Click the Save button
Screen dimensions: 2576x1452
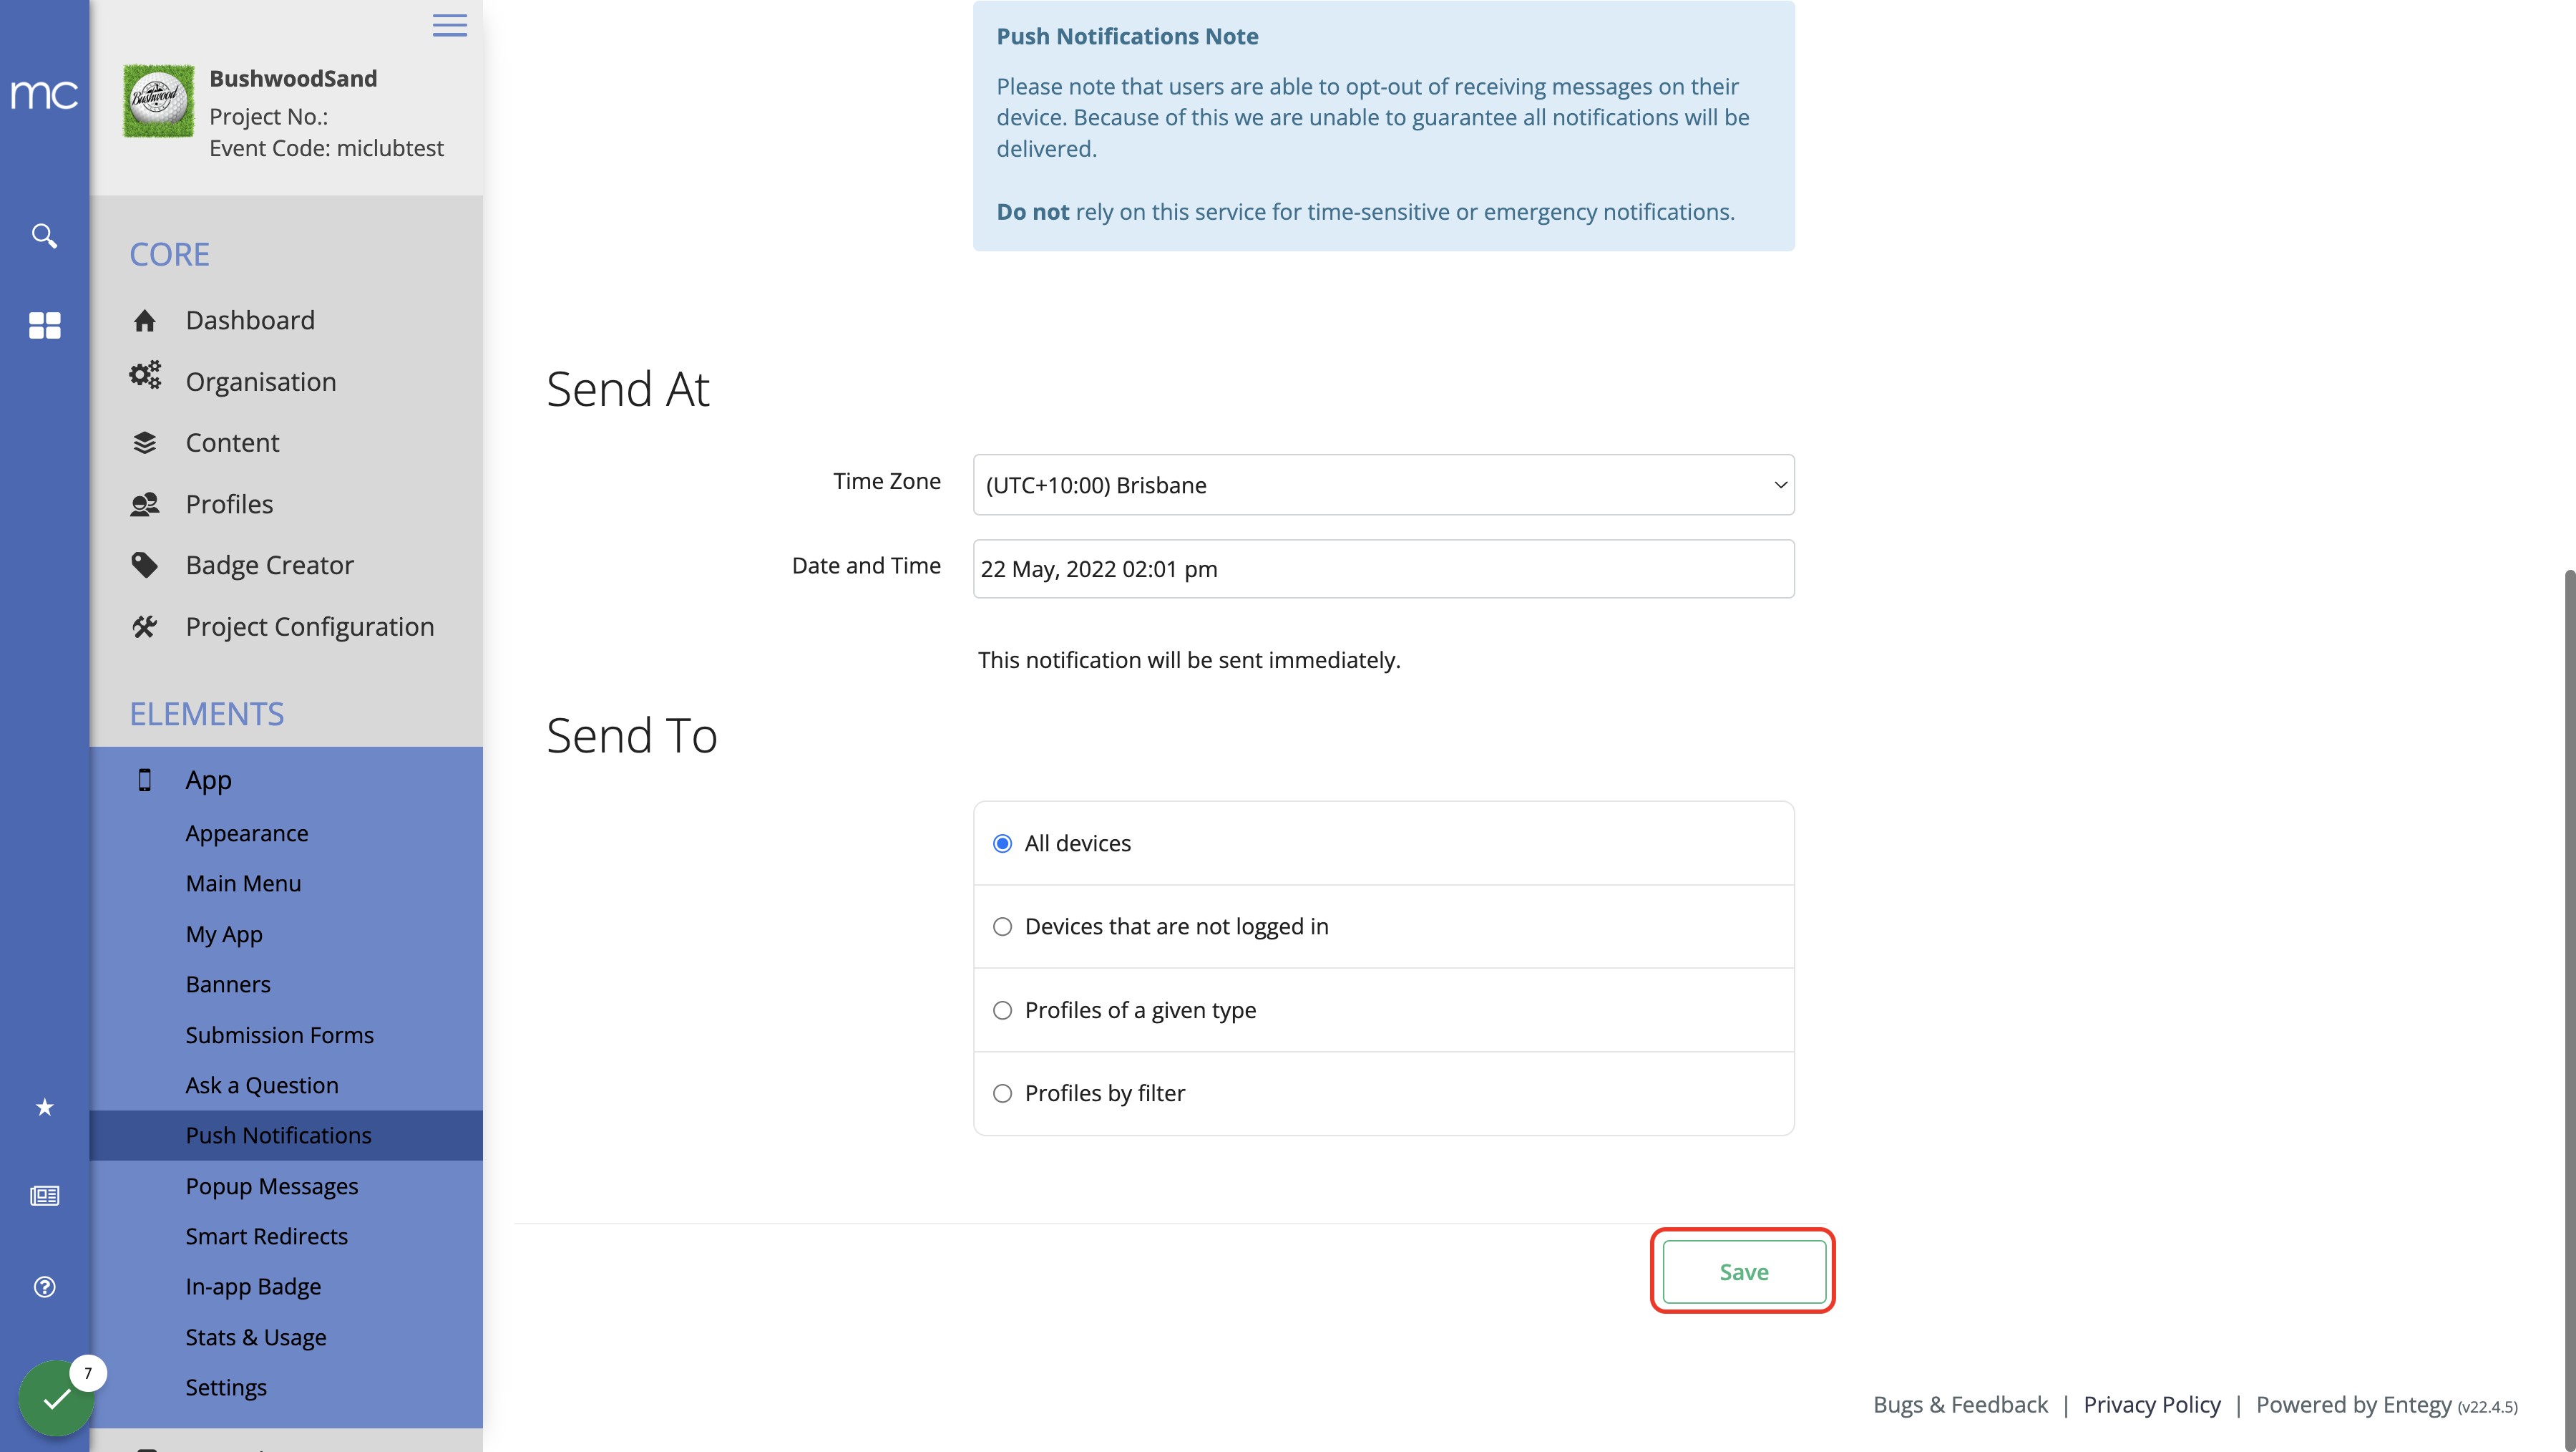1744,1272
